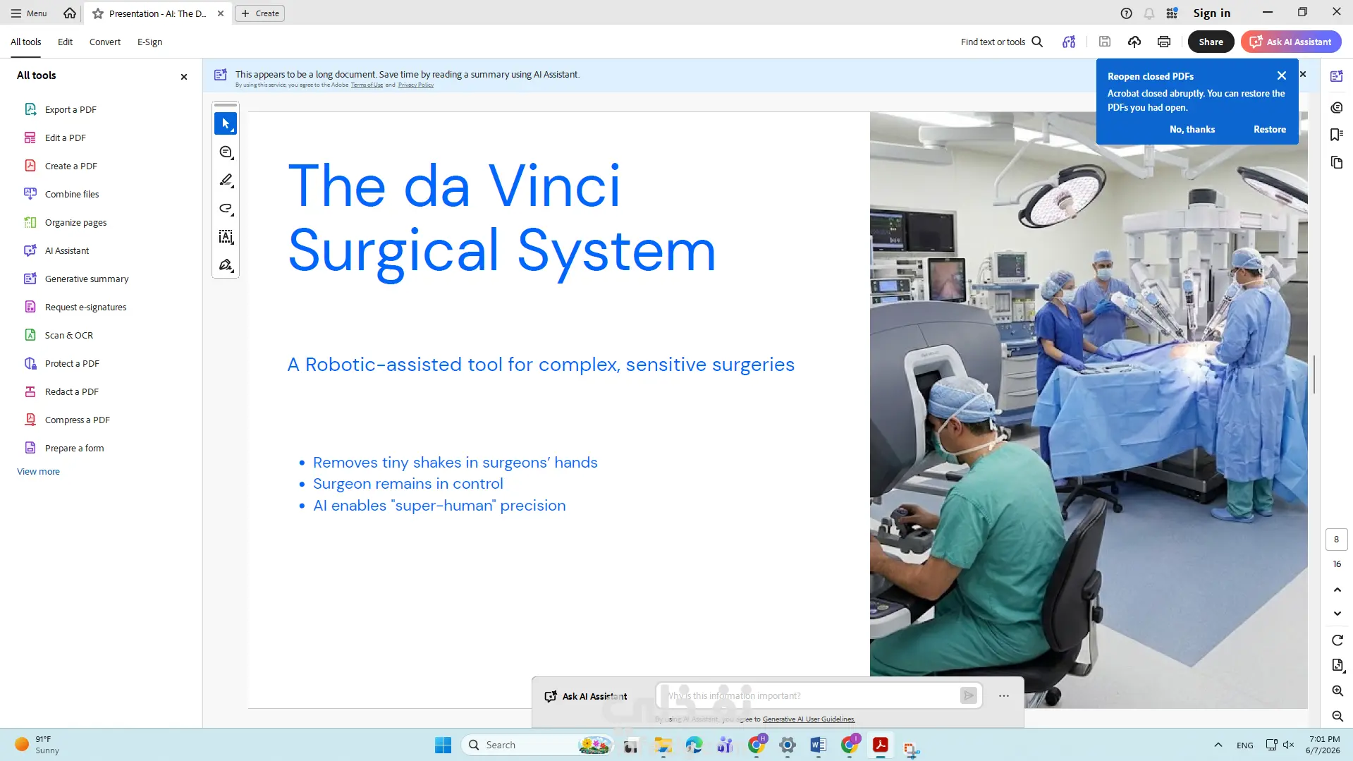This screenshot has height=761, width=1353.
Task: Select the Presentation document tab
Action: point(157,13)
